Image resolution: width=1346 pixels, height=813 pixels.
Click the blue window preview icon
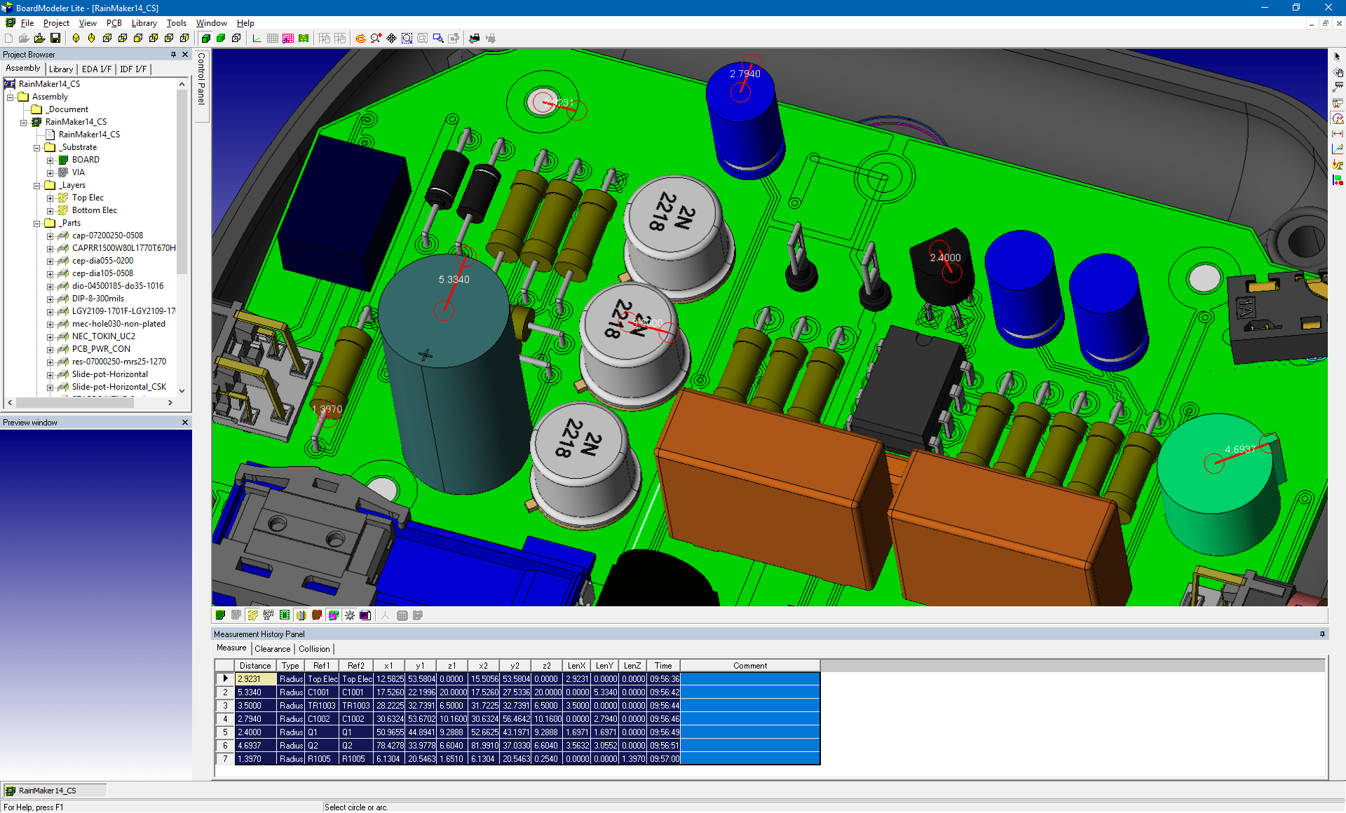(365, 615)
